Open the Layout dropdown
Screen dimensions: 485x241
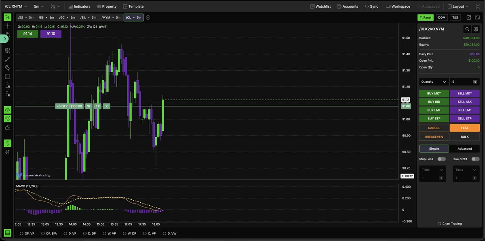tap(458, 6)
